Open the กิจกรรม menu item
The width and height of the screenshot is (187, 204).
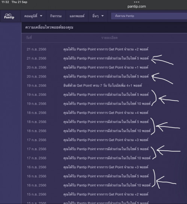coord(56,16)
